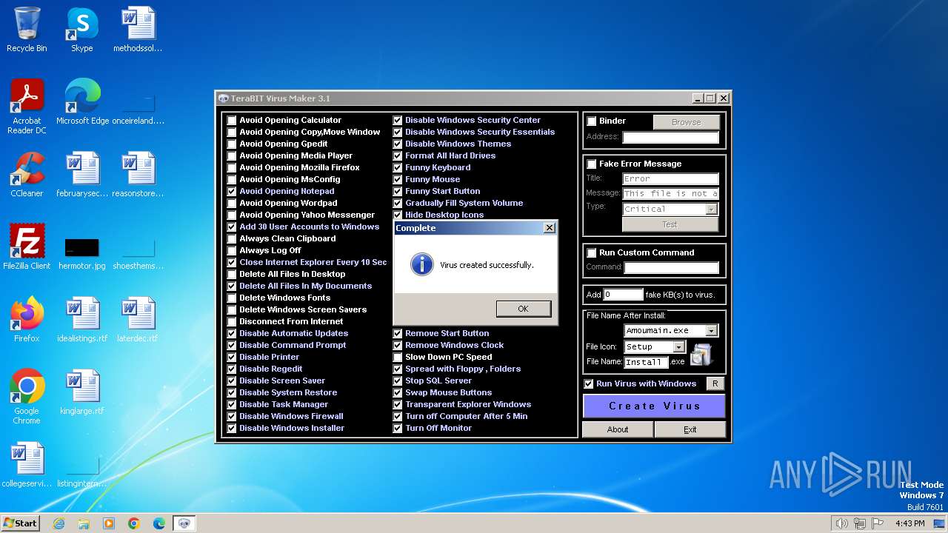Open the CCleaner desktop shortcut
Image resolution: width=948 pixels, height=533 pixels.
pos(27,175)
